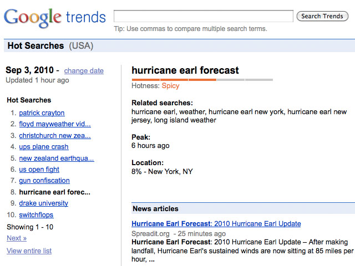
Task: Open the new zealand earthqua... search link
Action: 56,158
